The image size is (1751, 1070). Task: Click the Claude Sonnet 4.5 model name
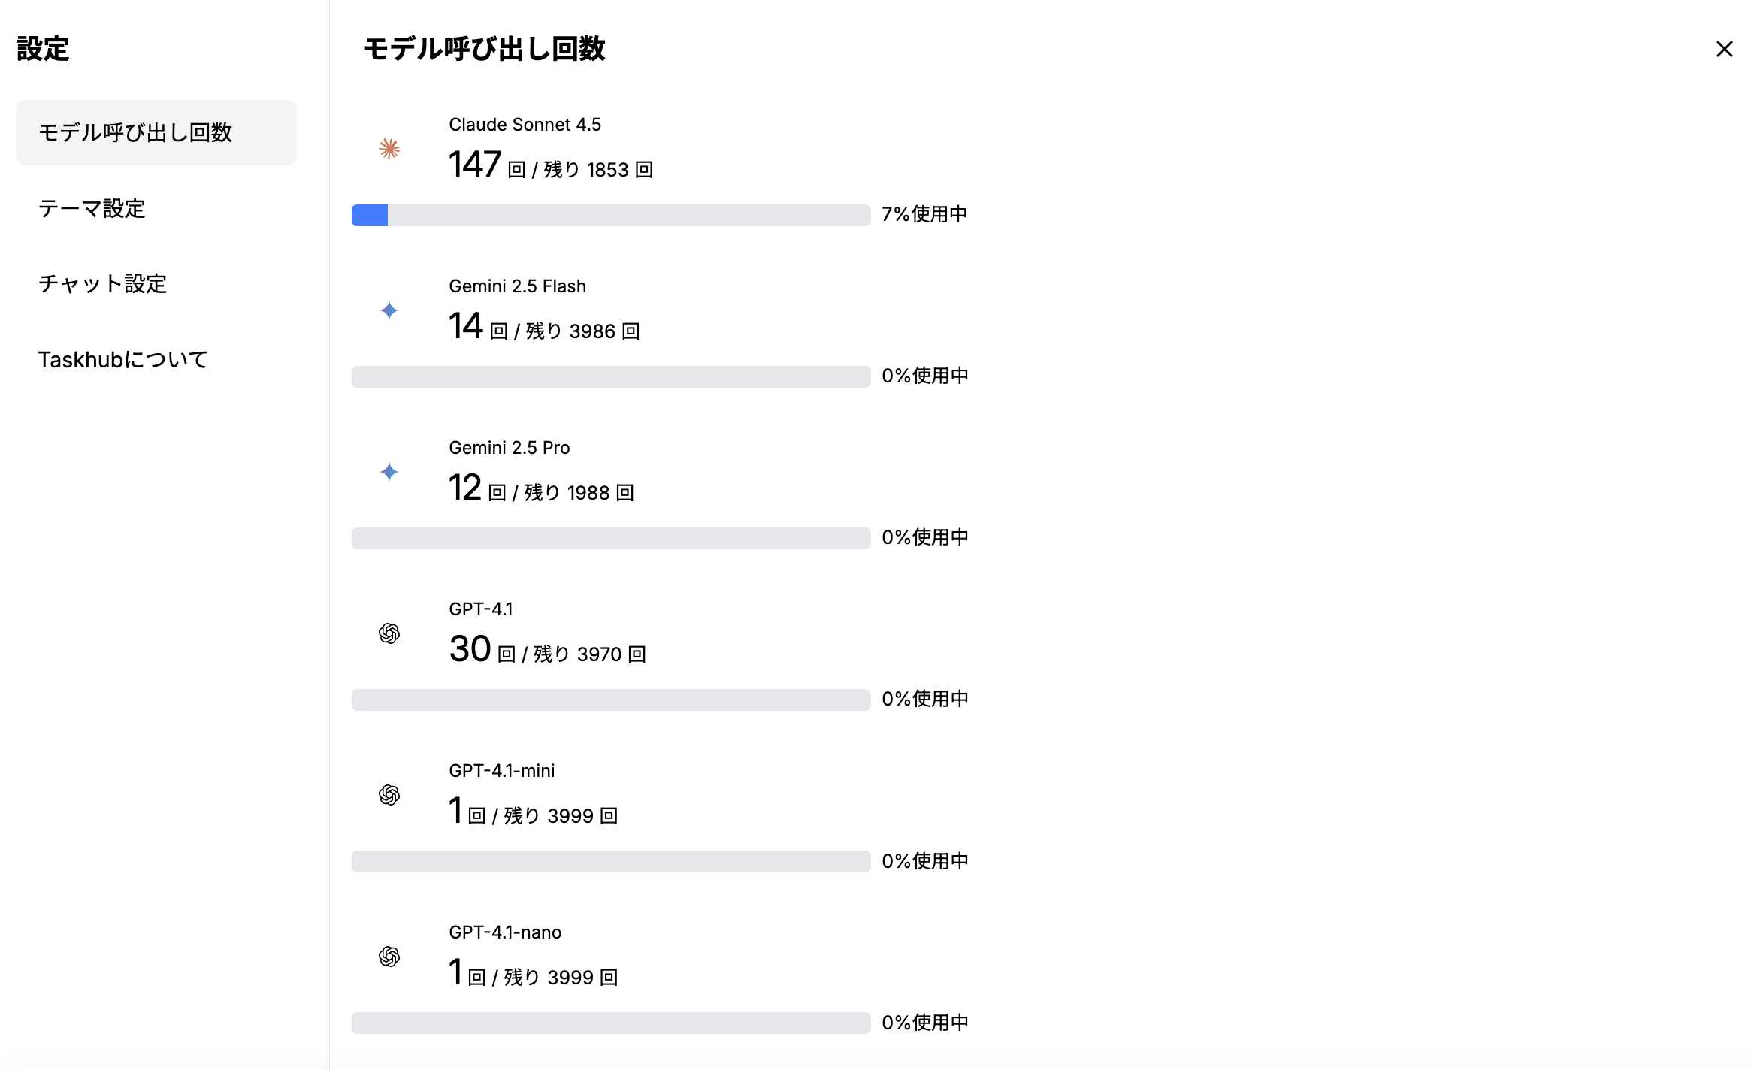click(x=525, y=125)
